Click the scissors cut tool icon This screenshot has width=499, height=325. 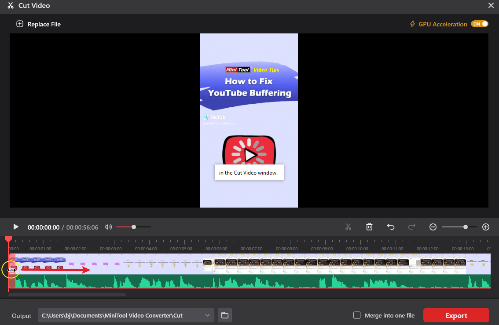[x=348, y=227]
